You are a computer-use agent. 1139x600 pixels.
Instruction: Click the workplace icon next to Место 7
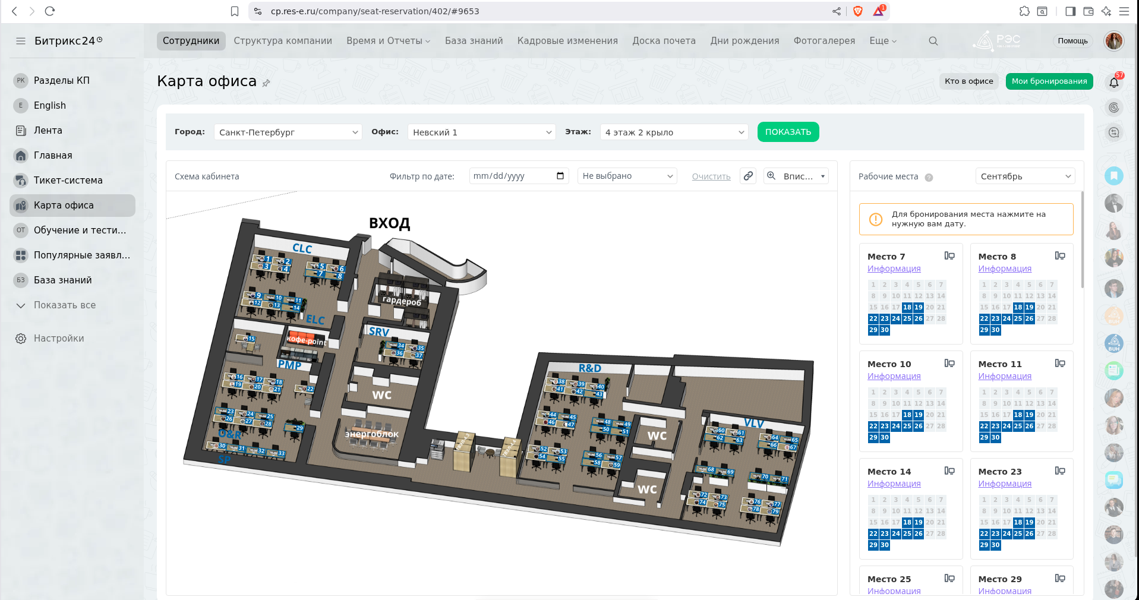coord(949,256)
